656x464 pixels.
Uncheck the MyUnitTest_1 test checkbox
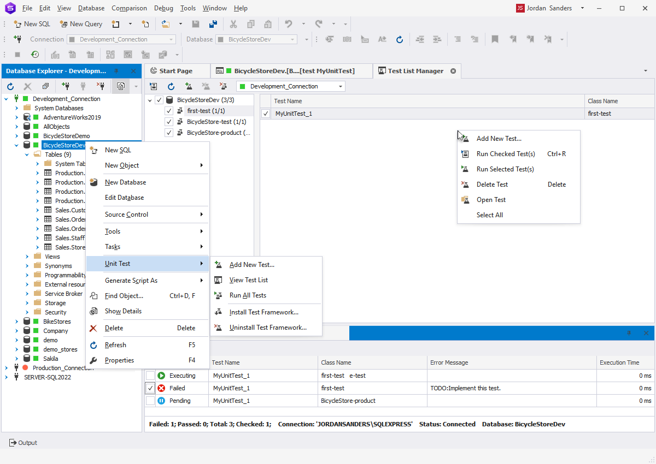pyautogui.click(x=266, y=114)
